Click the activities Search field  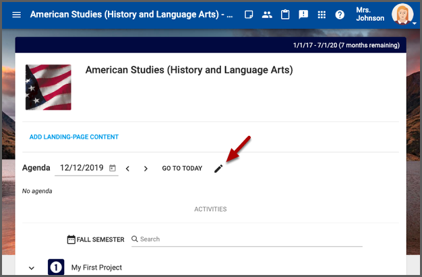pos(249,239)
